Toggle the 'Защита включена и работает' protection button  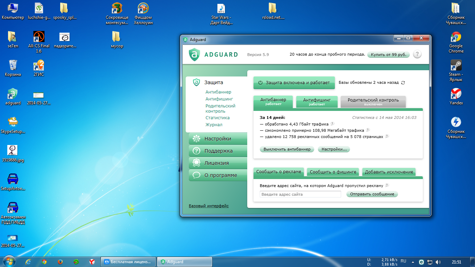[294, 83]
